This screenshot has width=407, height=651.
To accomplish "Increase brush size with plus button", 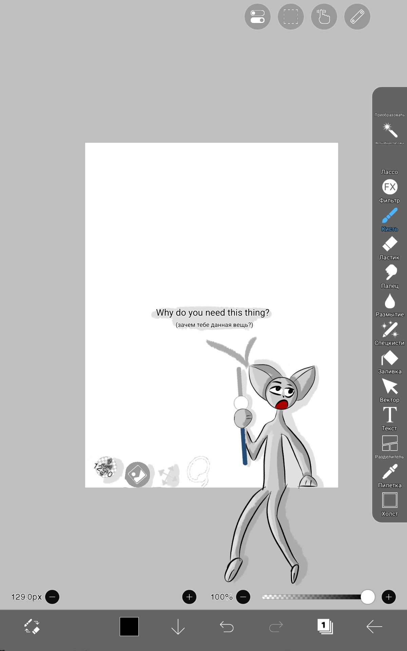I will pos(189,597).
